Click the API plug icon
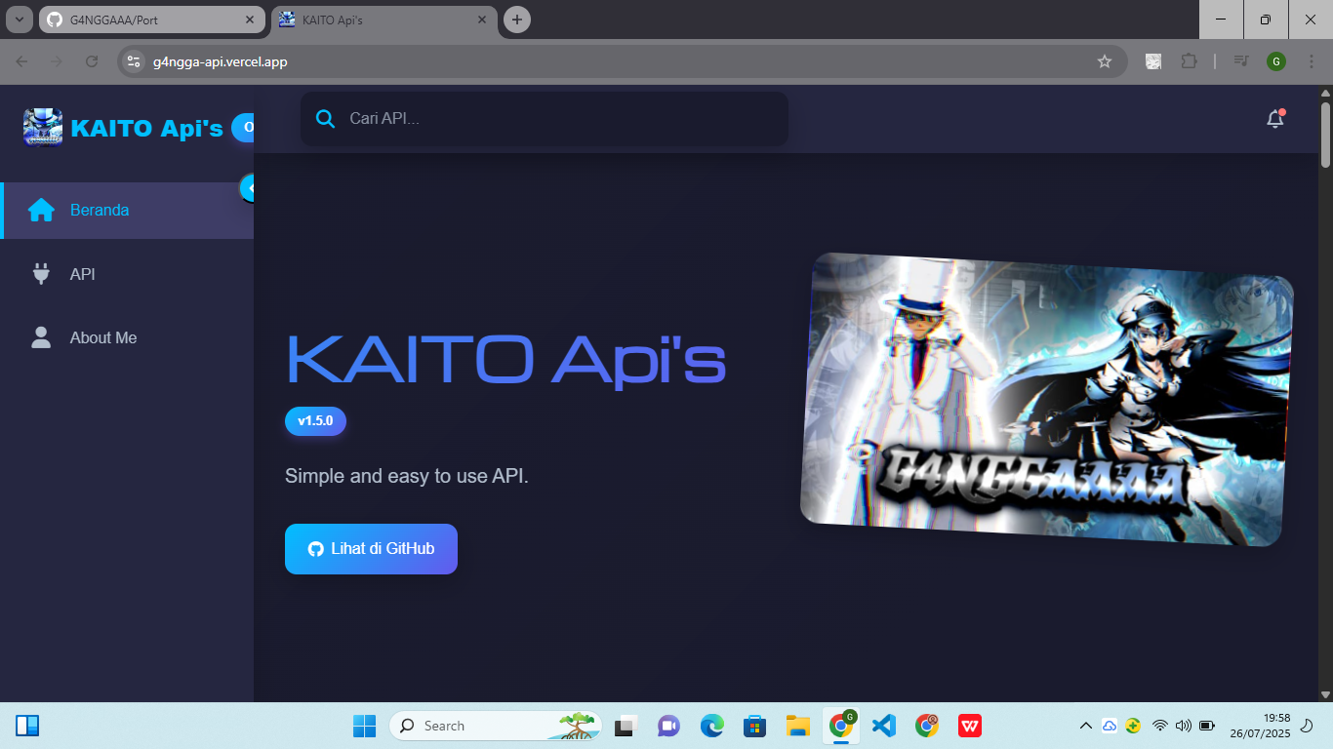1333x749 pixels. click(x=40, y=274)
